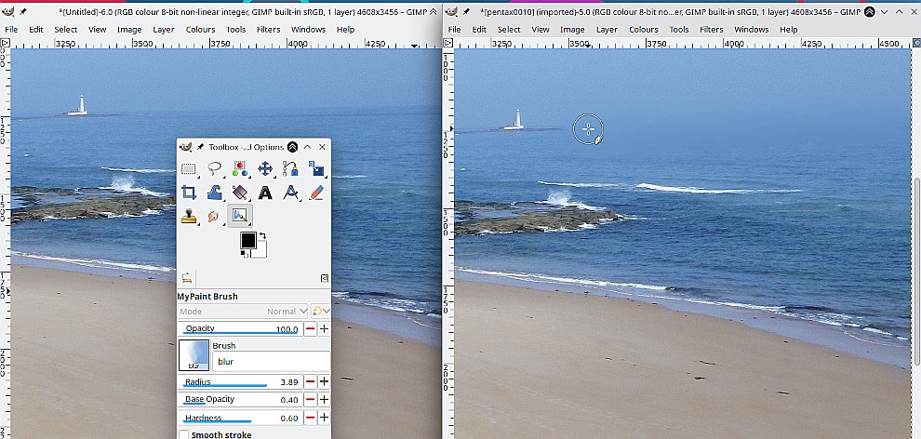Viewport: 921px width, 439px height.
Task: Open Select menu in Untitled window
Action: click(66, 30)
